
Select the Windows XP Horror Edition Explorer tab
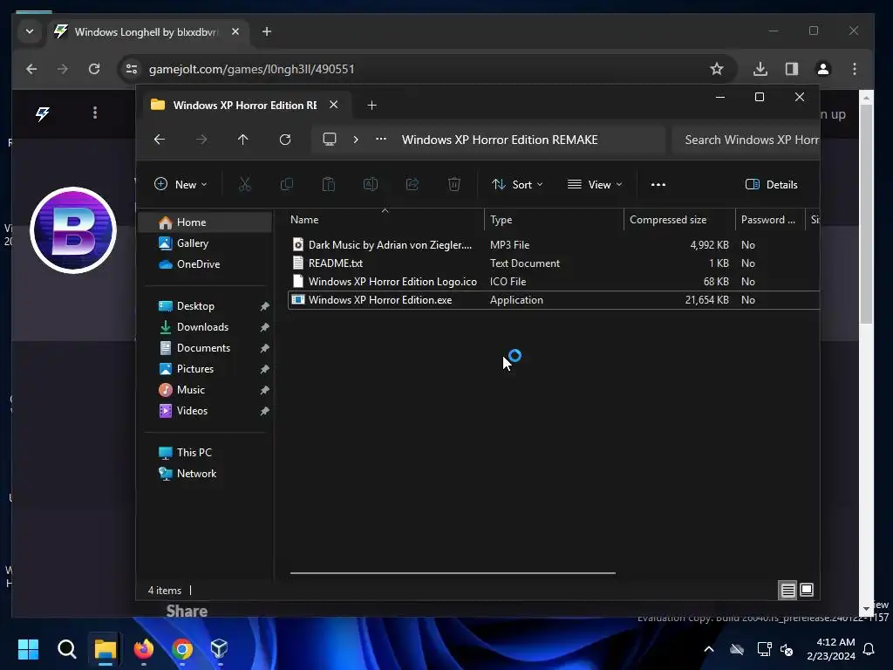245,106
